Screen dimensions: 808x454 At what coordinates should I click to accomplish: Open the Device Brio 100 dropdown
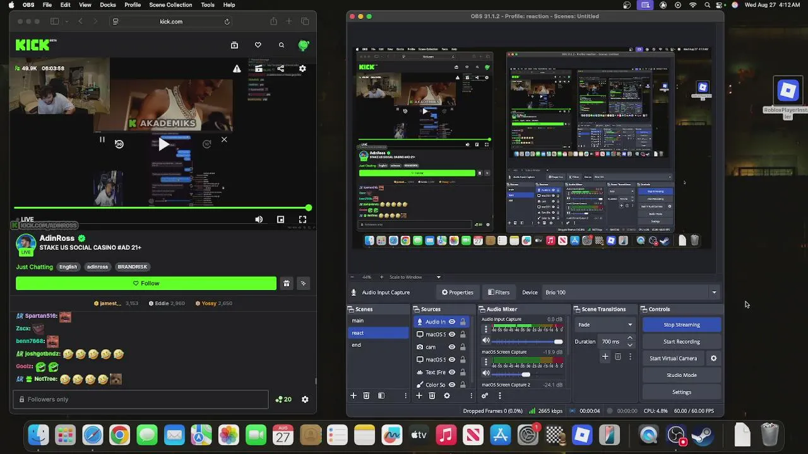coord(631,292)
